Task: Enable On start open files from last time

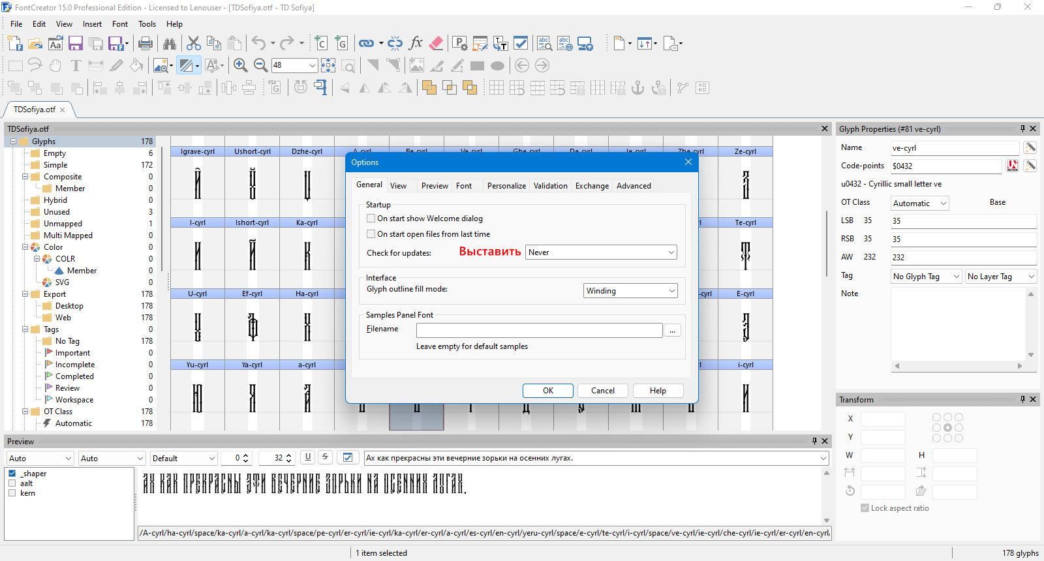Action: coord(371,234)
